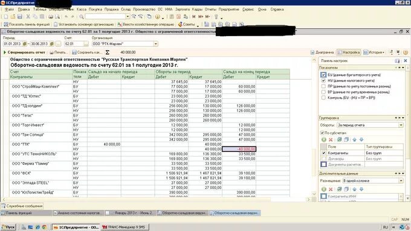Click the Sigma sum icon
This screenshot has height=231, width=411.
pos(107,52)
